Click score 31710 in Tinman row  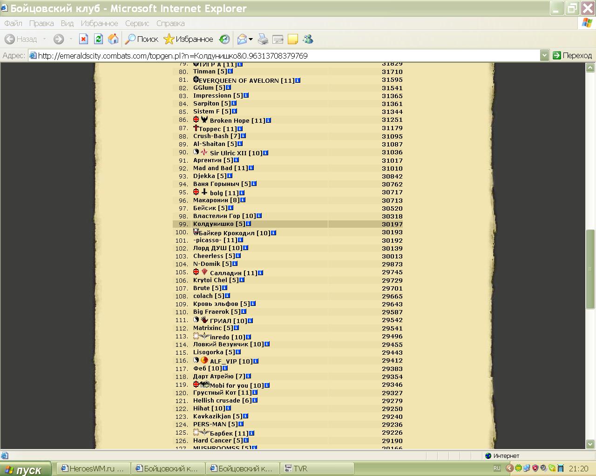(x=392, y=72)
